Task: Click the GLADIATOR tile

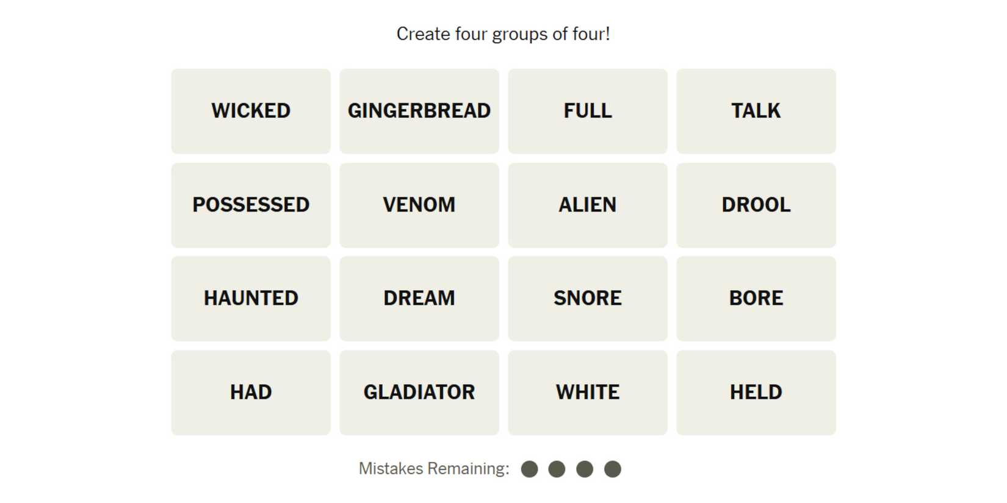Action: [419, 393]
